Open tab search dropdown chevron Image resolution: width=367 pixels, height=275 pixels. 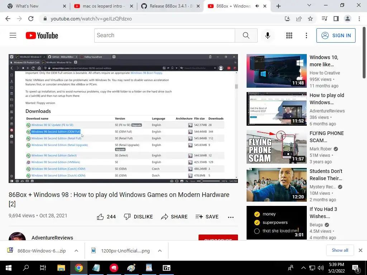point(309,5)
